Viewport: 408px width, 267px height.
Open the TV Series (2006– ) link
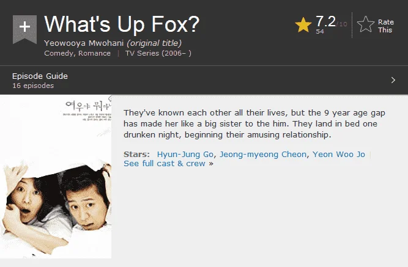click(x=158, y=53)
